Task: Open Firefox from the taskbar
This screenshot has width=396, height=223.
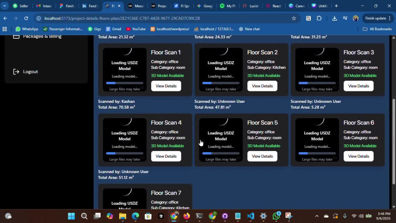Action: click(x=187, y=216)
